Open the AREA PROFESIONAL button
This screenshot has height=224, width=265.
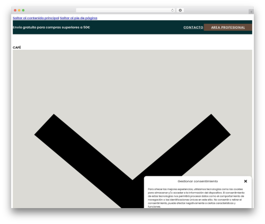(228, 28)
